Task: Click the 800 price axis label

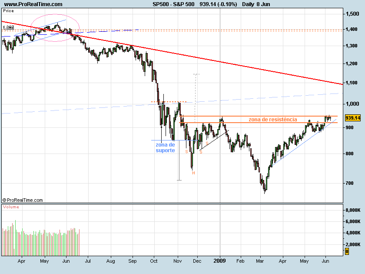Action: (x=350, y=154)
